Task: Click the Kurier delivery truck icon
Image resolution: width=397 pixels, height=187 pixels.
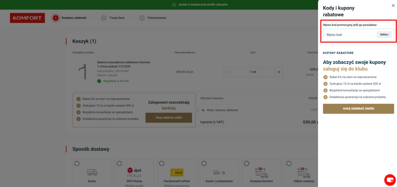Action: [x=92, y=172]
